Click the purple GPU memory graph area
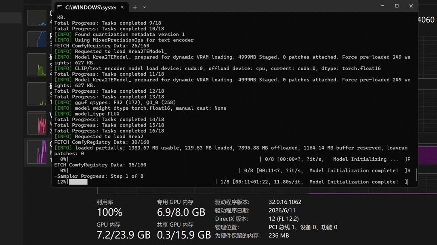The image size is (437, 245). click(428, 155)
